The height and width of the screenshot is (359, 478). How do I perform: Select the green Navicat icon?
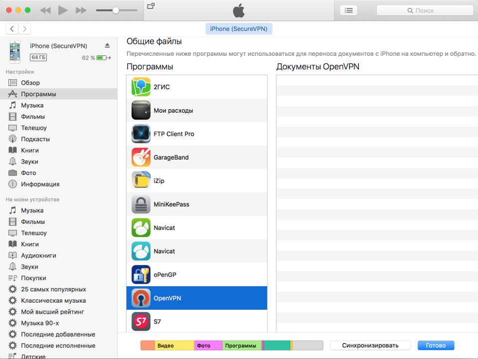click(x=141, y=228)
